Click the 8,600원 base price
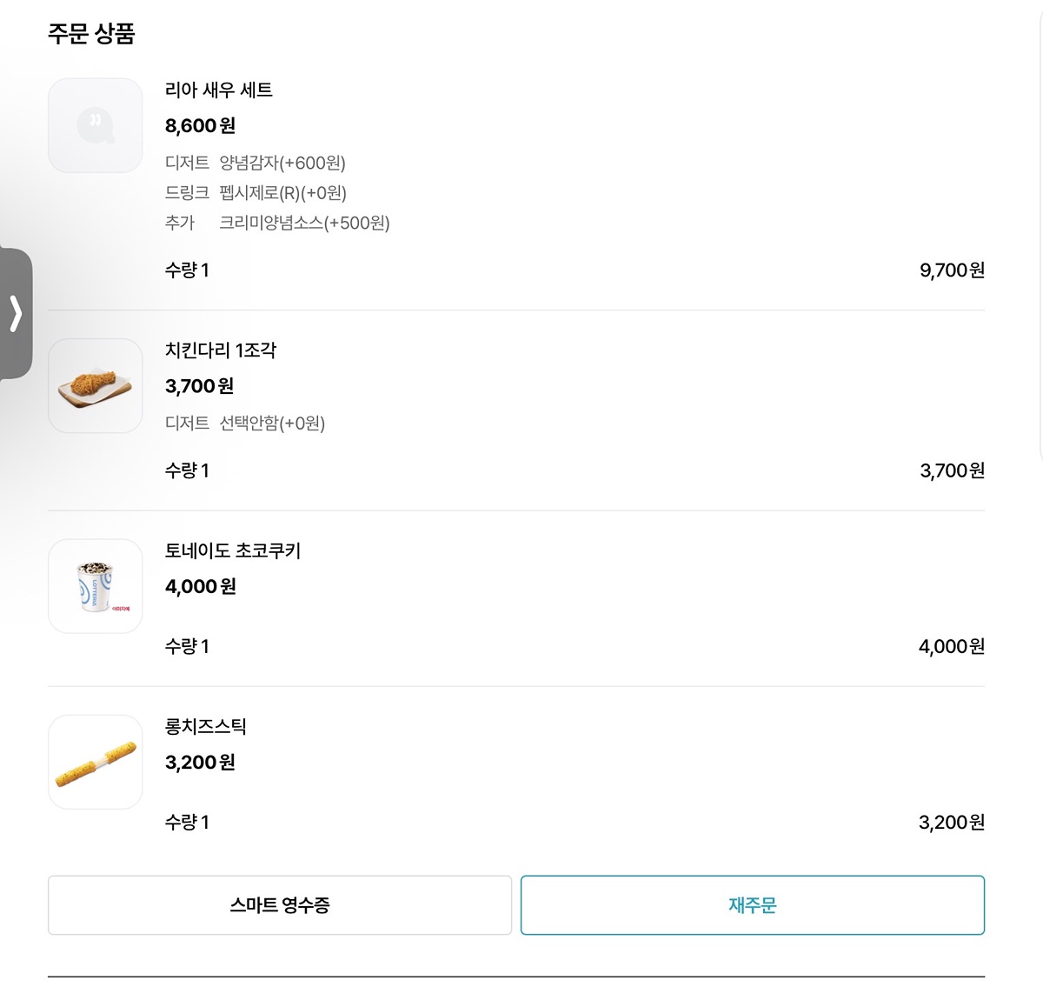This screenshot has height=987, width=1043. tap(200, 126)
